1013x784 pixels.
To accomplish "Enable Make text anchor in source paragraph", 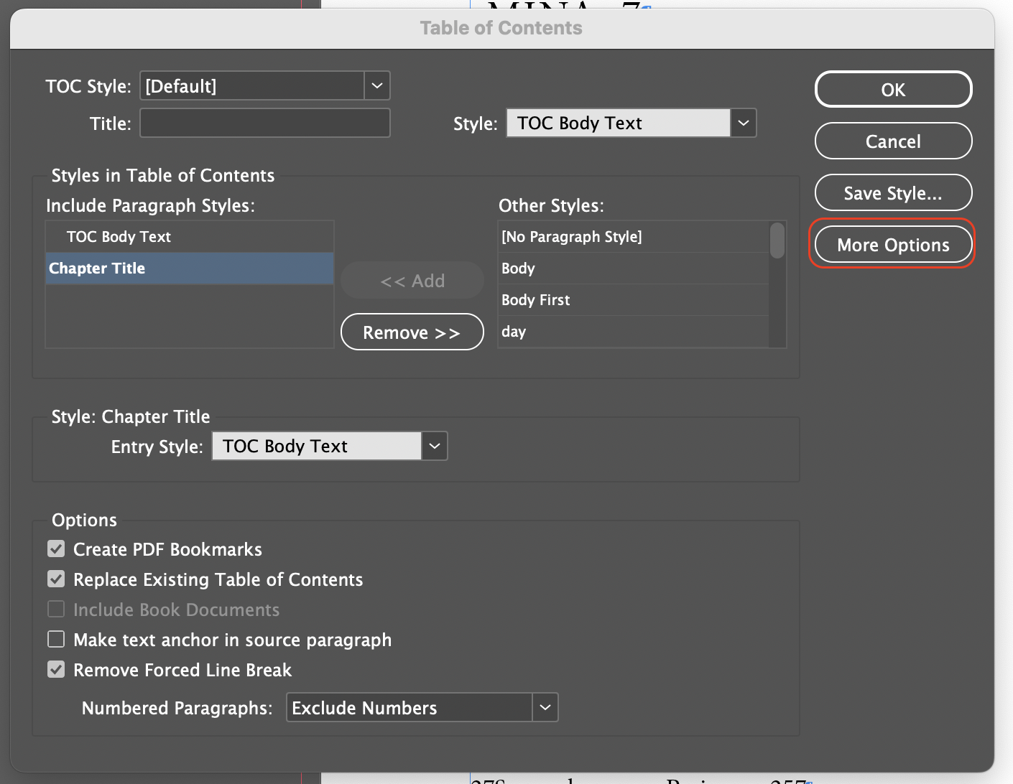I will coord(56,639).
